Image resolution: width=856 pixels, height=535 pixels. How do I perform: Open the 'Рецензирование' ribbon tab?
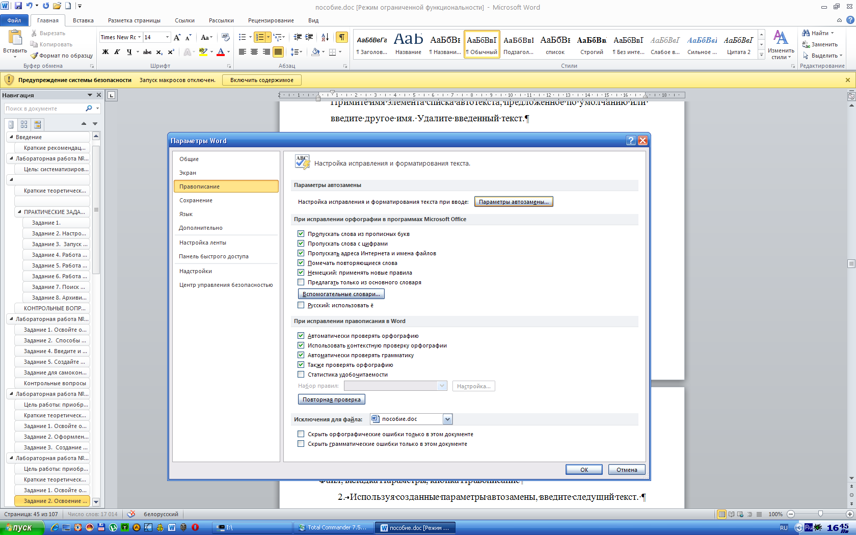point(271,20)
